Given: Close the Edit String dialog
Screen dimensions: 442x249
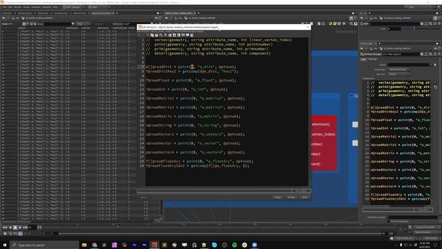Looking at the screenshot, I should pyautogui.click(x=307, y=27).
